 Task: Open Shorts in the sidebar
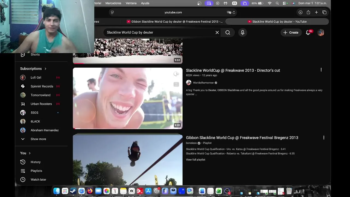35,54
